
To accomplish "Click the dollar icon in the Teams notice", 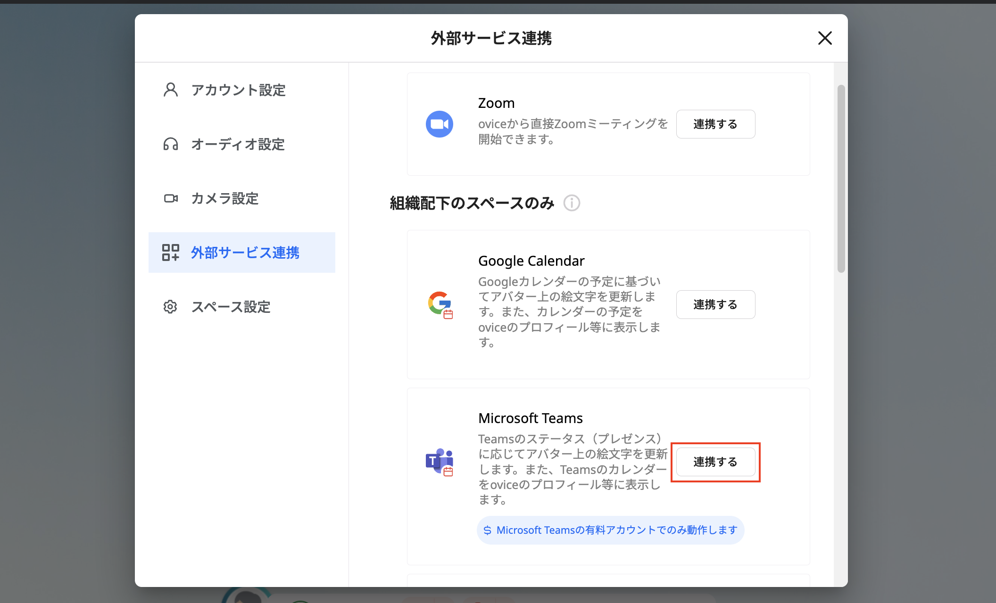I will [488, 530].
